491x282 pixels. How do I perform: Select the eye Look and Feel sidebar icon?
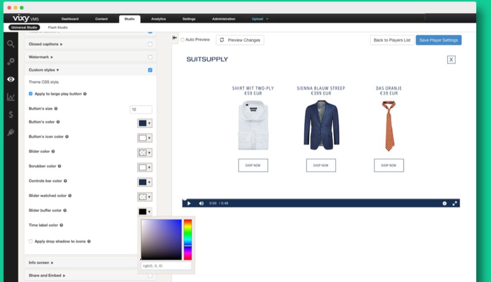point(11,79)
